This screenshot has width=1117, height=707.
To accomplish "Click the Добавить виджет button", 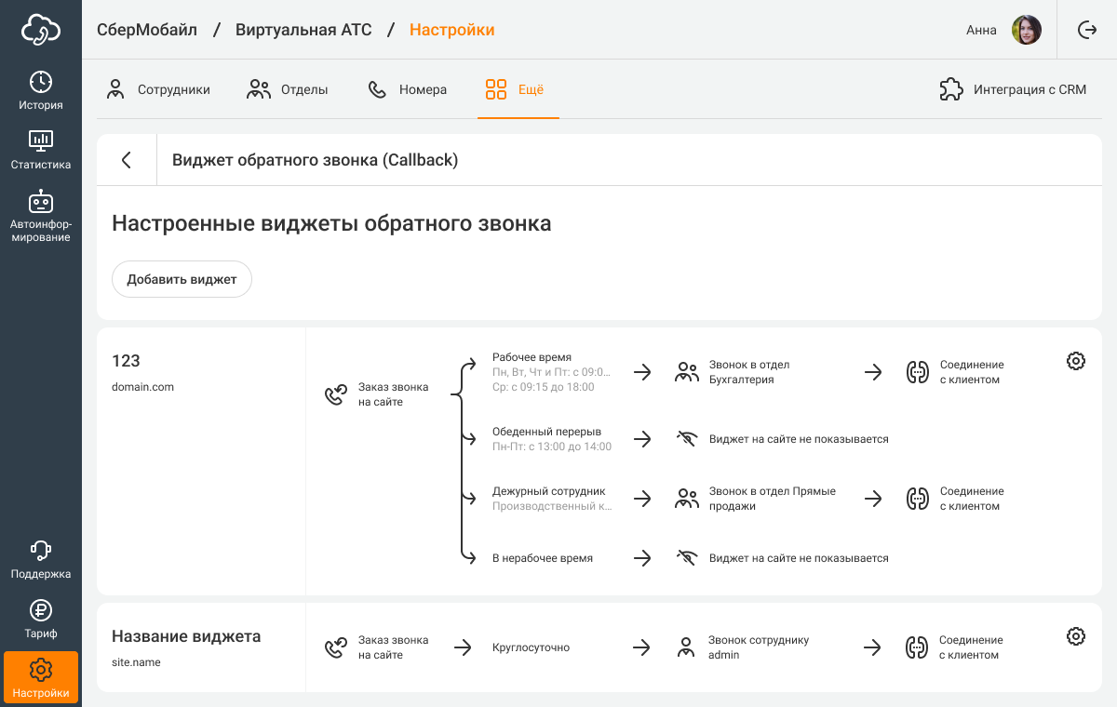I will 182,279.
